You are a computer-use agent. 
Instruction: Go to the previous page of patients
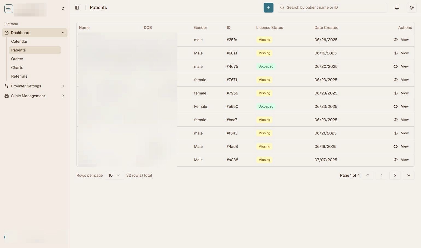click(x=381, y=175)
